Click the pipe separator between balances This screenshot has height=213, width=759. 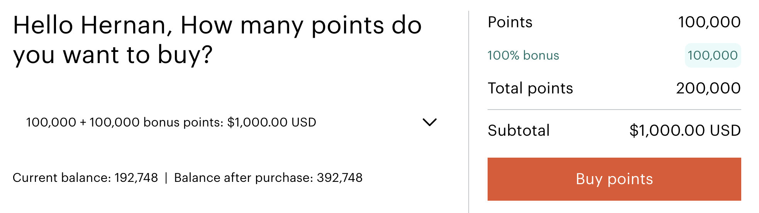(x=166, y=178)
